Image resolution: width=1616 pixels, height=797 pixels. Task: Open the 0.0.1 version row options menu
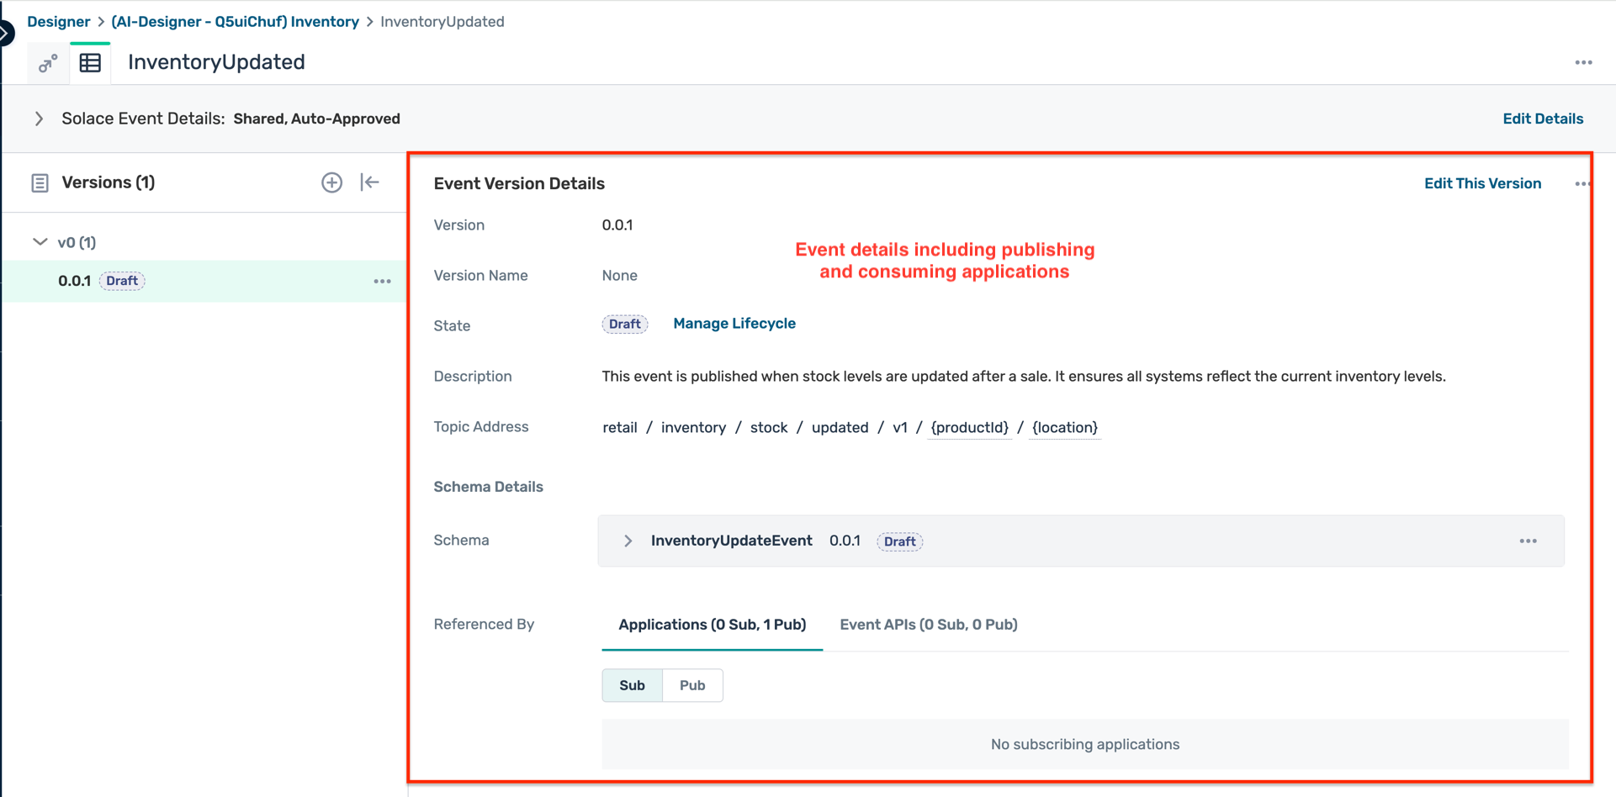tap(382, 282)
